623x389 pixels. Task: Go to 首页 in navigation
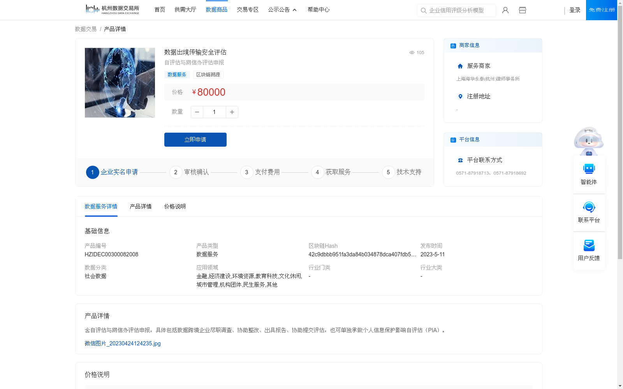pyautogui.click(x=160, y=10)
